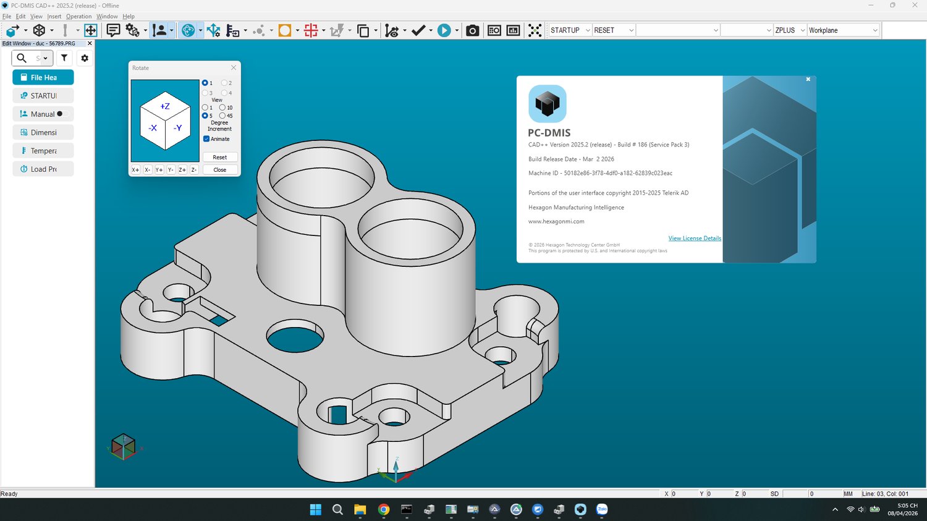Click the checkmark icon in toolbar
The width and height of the screenshot is (927, 521).
pos(418,30)
